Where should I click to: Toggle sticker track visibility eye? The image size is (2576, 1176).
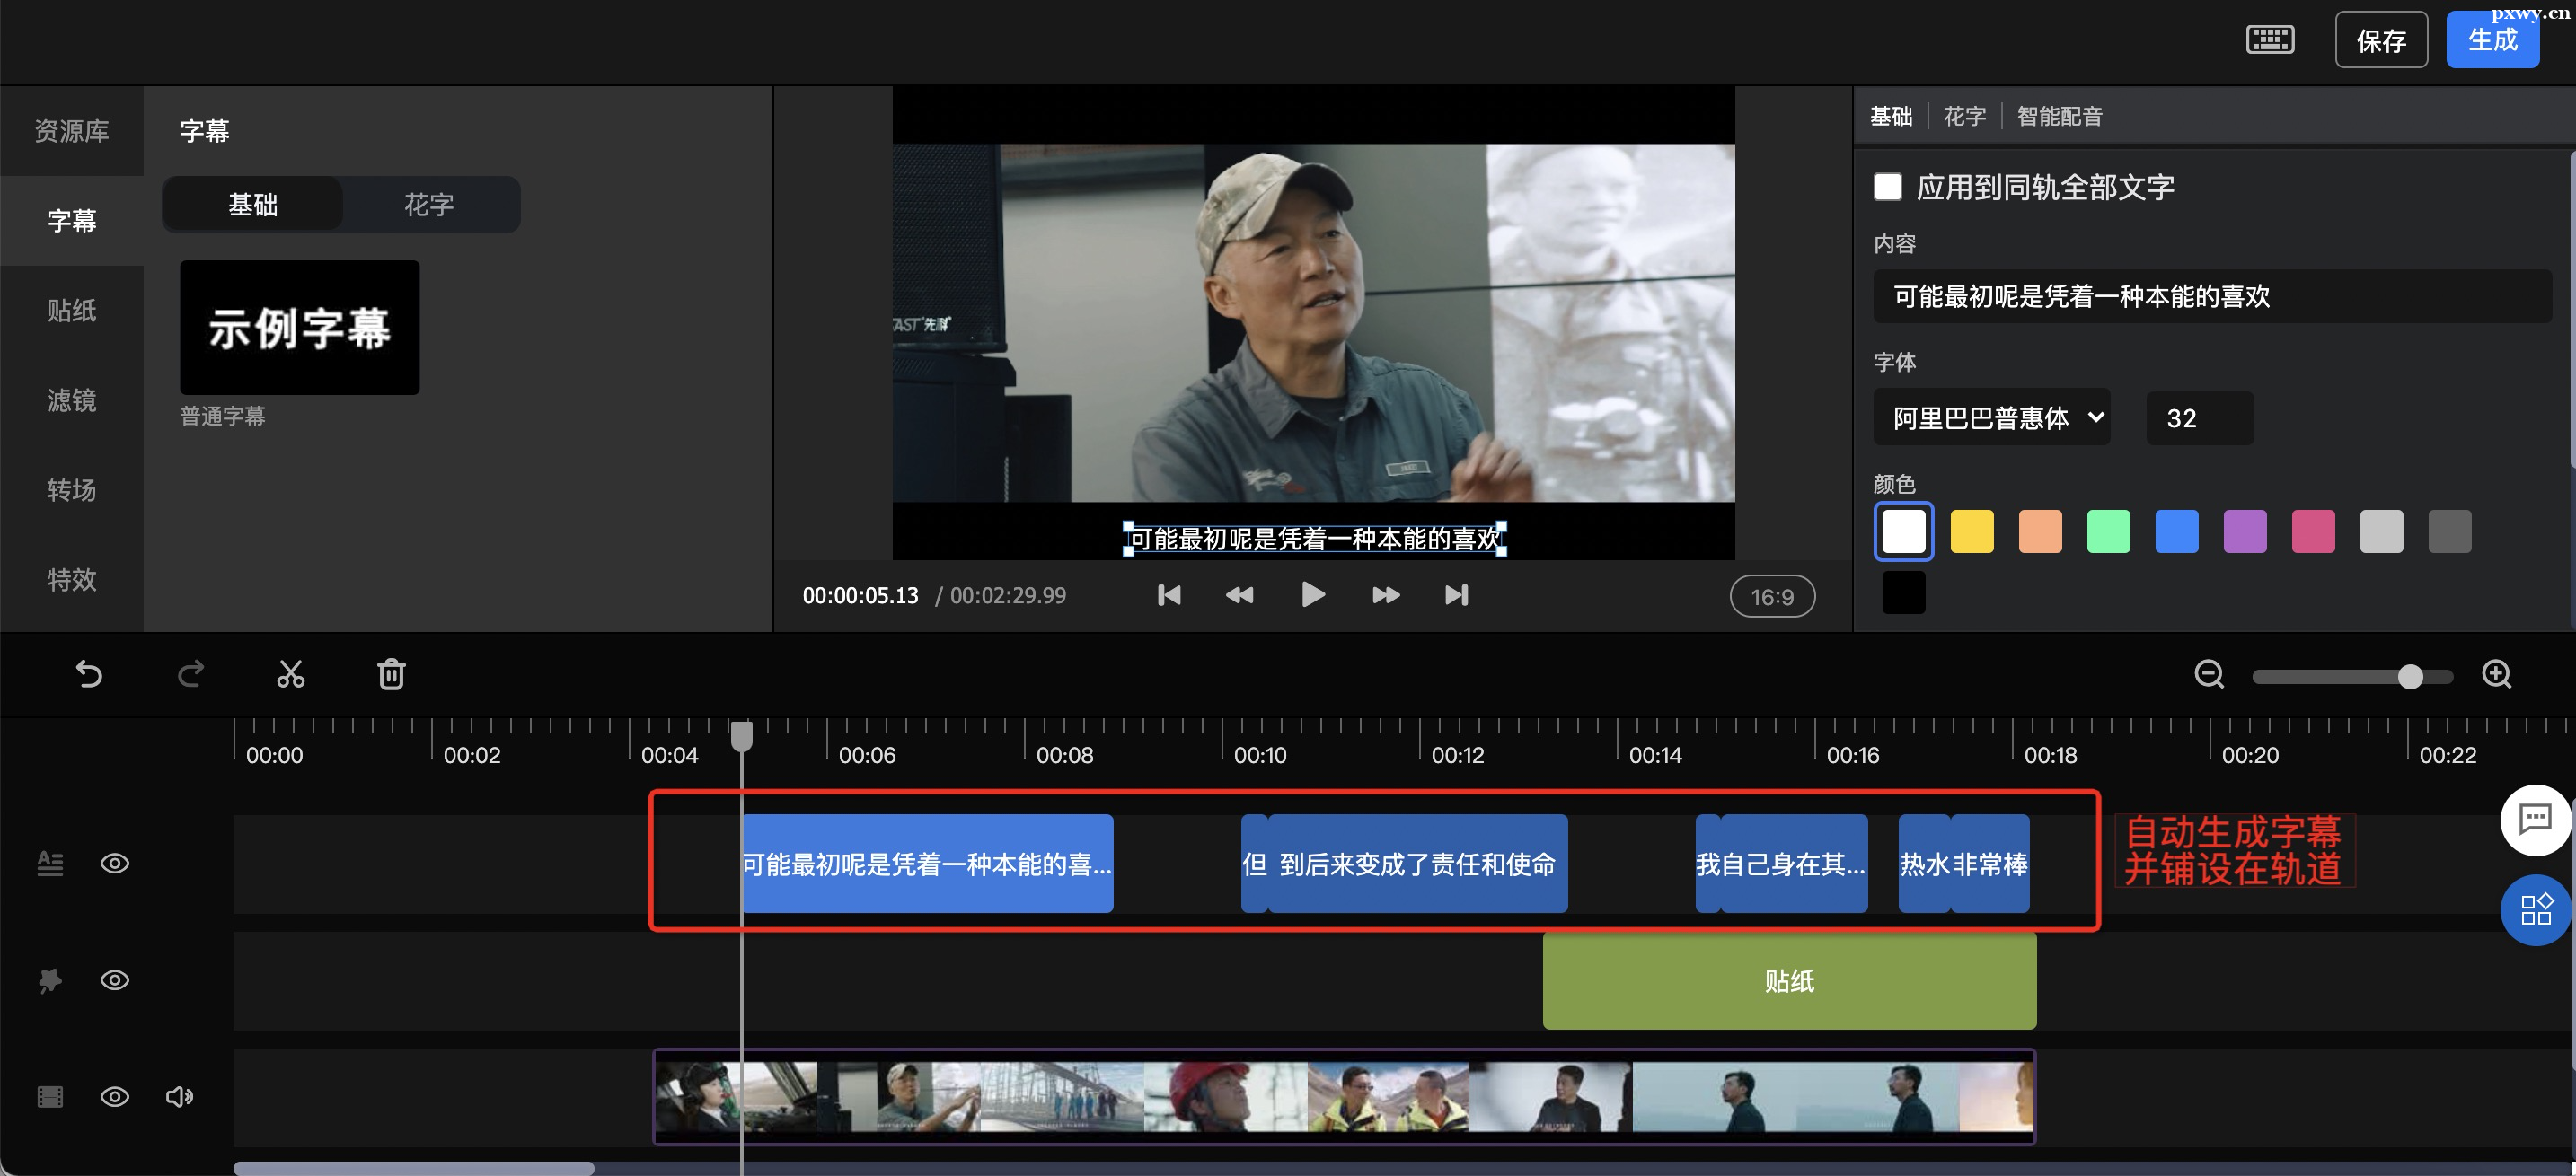[115, 980]
